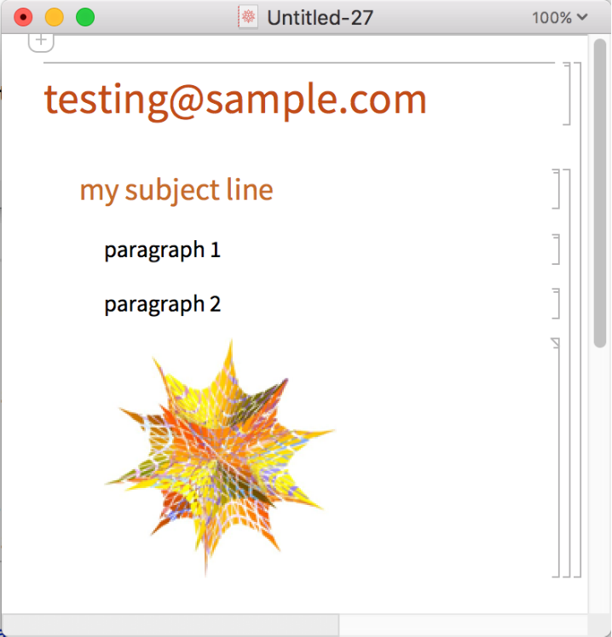Image resolution: width=612 pixels, height=637 pixels.
Task: Maximize the notebook with the green button
Action: tap(85, 17)
